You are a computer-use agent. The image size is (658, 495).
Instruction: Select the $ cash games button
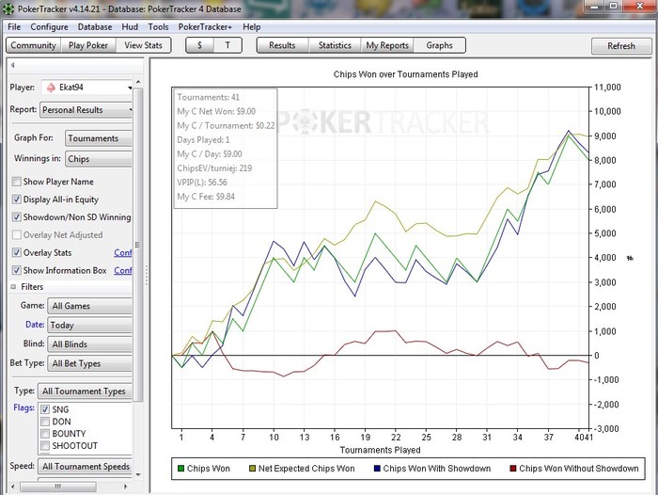tap(199, 45)
